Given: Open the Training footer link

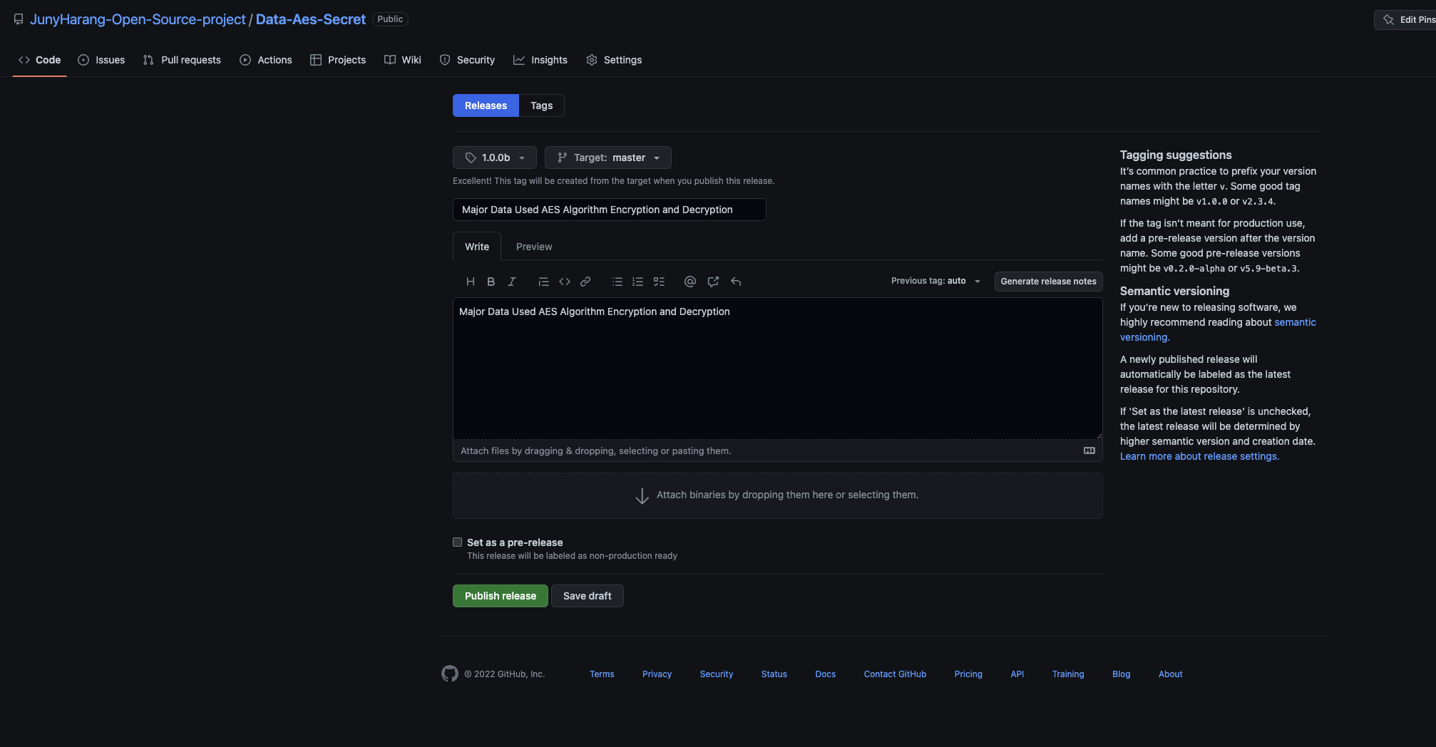Looking at the screenshot, I should pos(1068,674).
